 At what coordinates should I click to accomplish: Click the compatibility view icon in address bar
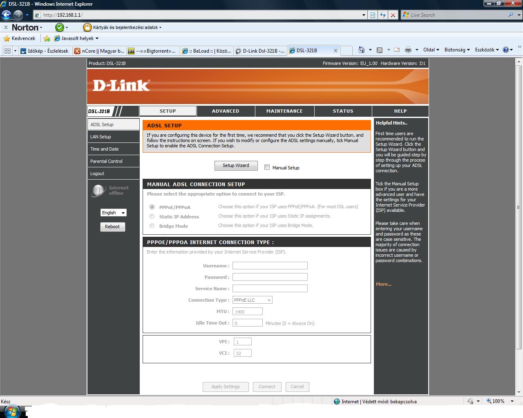[x=373, y=15]
